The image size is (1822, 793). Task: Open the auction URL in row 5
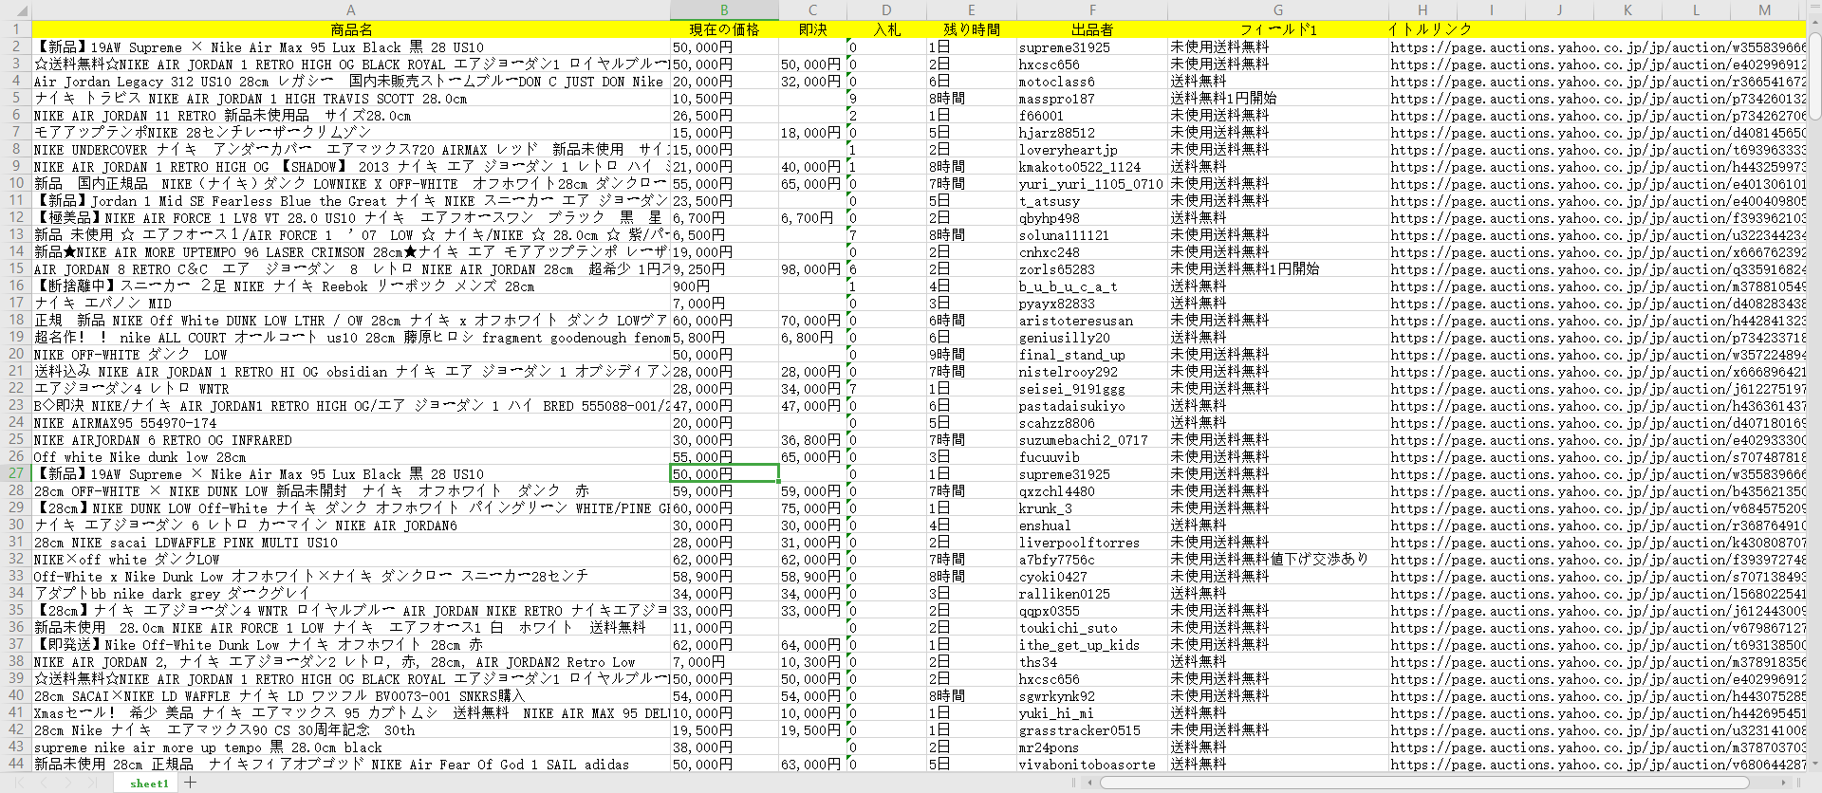pos(1598,99)
